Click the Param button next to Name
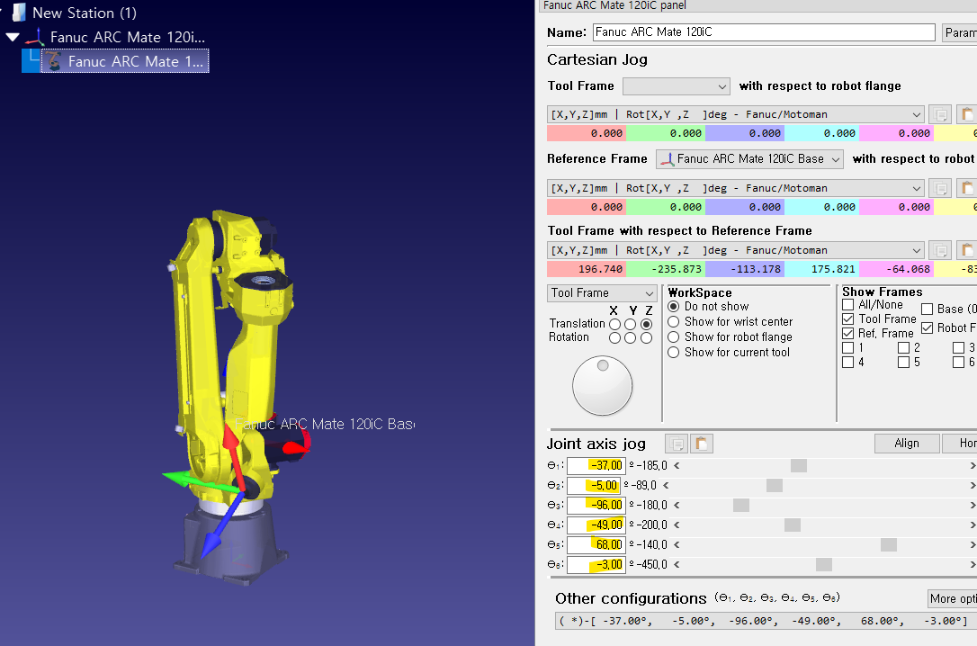The height and width of the screenshot is (646, 977). click(x=960, y=32)
